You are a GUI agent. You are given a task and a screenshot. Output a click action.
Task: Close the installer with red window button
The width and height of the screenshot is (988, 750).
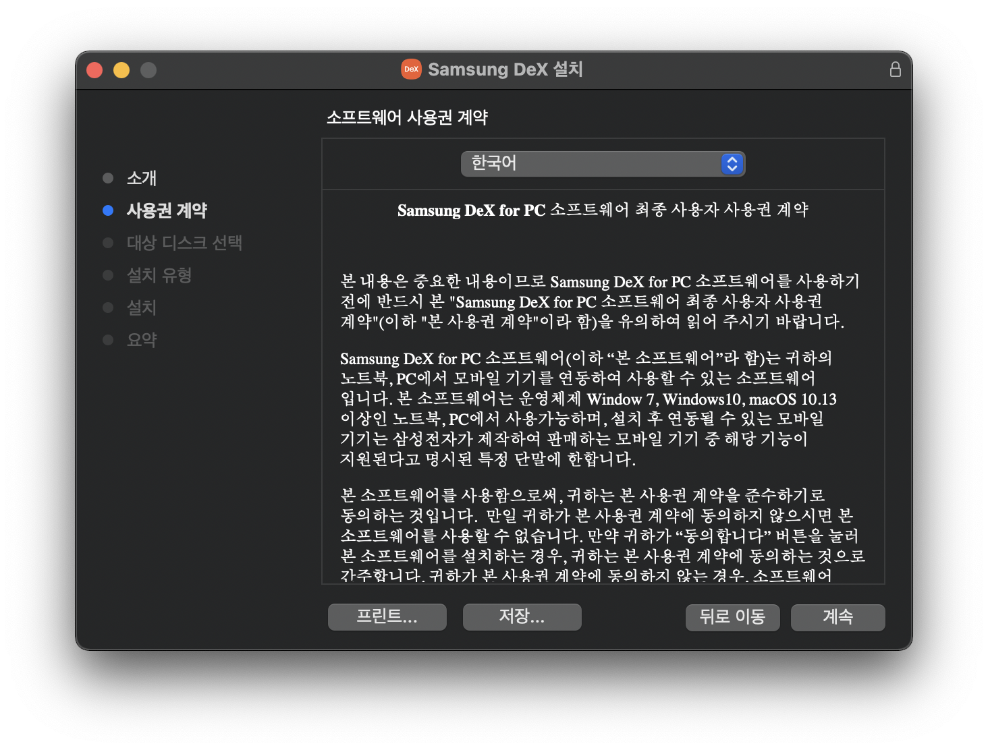(x=94, y=70)
